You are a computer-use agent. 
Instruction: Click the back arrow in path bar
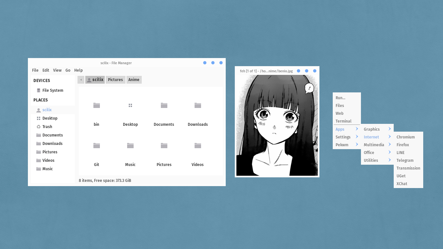[81, 80]
